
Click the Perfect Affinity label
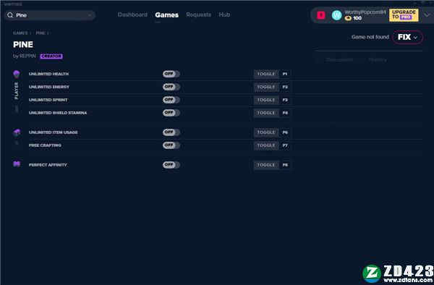[x=48, y=165]
